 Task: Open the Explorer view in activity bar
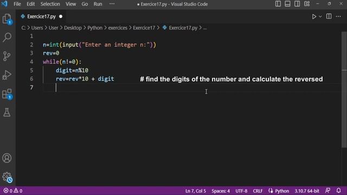coord(7,19)
